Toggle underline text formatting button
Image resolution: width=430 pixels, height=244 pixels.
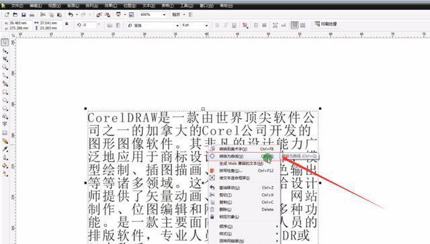pos(234,25)
